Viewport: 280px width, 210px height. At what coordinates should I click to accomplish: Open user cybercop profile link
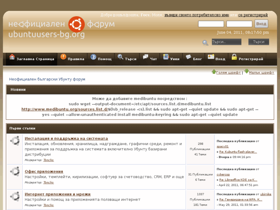pyautogui.click(x=223, y=175)
